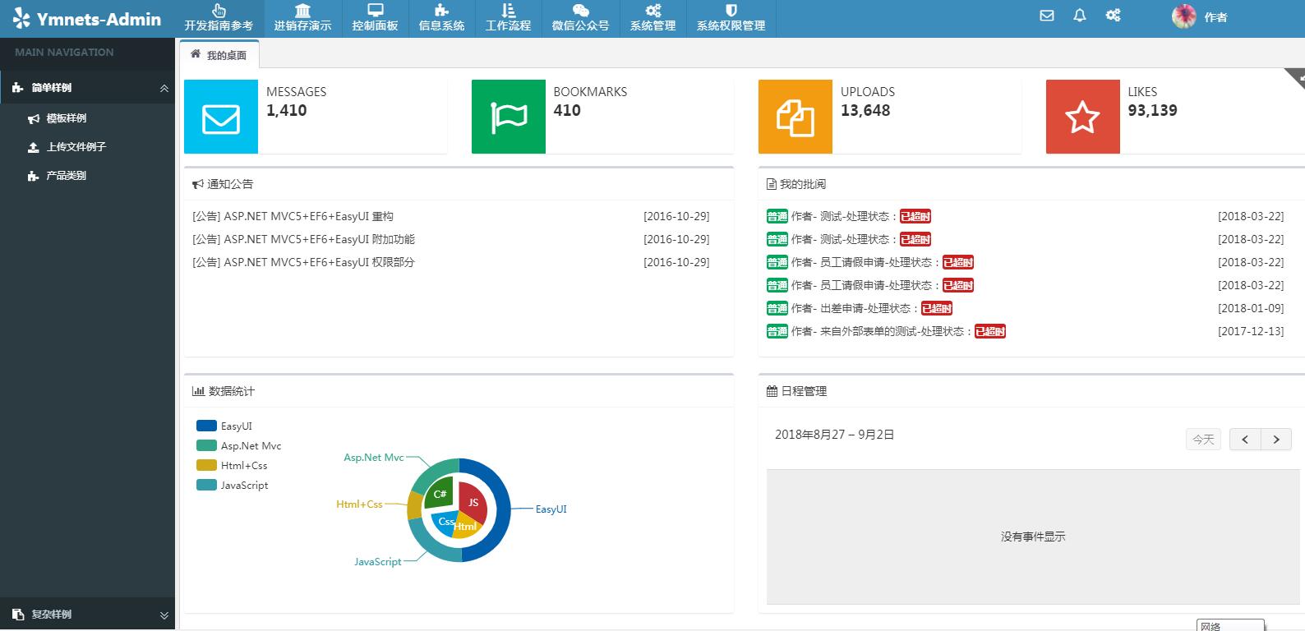Click the LIKES count 93,139

click(x=1152, y=111)
